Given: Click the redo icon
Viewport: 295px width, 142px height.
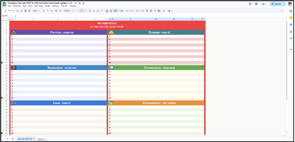Looking at the screenshot, I should click(21, 11).
